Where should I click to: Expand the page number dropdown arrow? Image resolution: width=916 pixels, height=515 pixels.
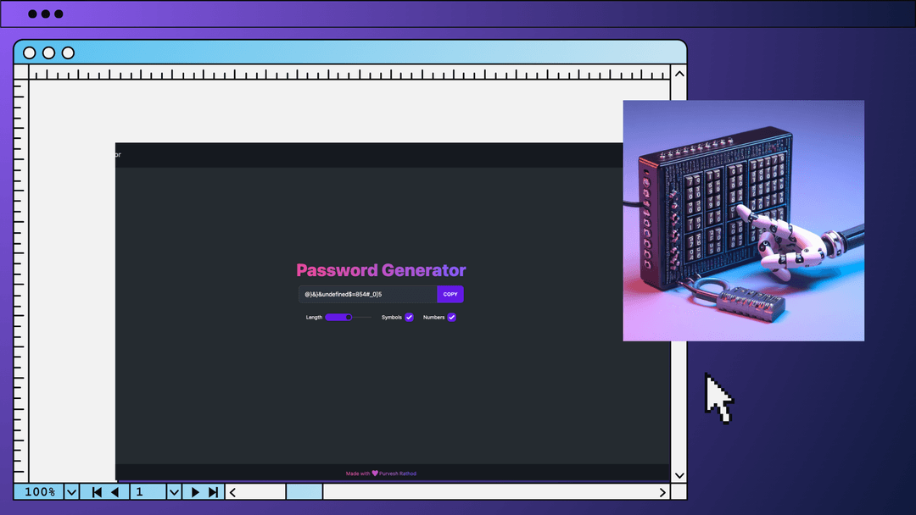point(174,492)
